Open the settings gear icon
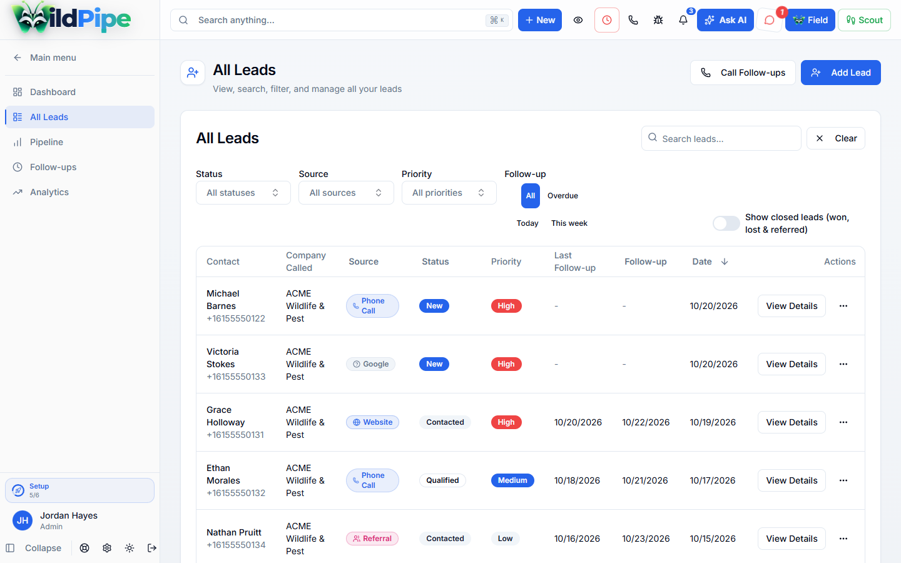901x563 pixels. point(107,548)
